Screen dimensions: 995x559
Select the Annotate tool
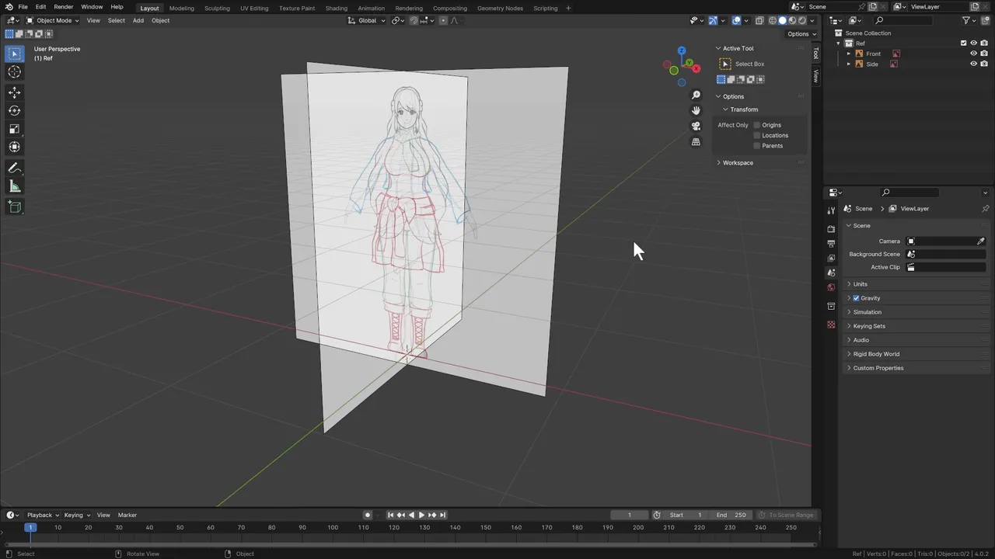click(x=14, y=168)
